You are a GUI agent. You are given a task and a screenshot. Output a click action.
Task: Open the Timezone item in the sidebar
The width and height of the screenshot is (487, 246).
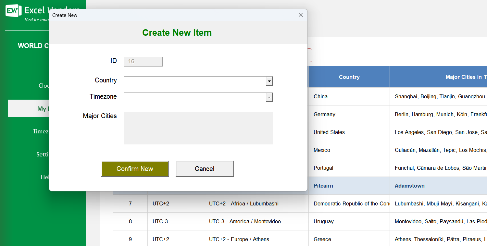[41, 131]
